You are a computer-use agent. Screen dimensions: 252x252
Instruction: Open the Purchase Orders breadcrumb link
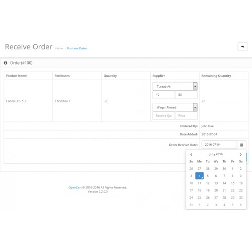[x=77, y=48]
